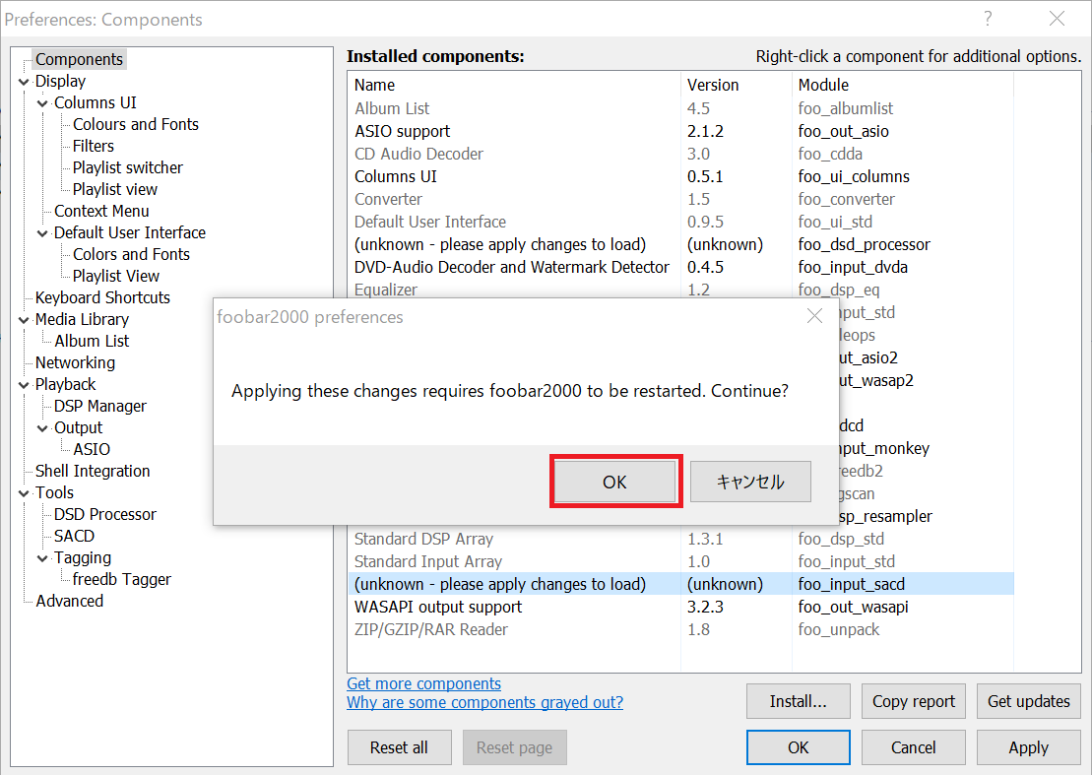The width and height of the screenshot is (1092, 775).
Task: Select the freedb Tagger tree item
Action: [121, 579]
